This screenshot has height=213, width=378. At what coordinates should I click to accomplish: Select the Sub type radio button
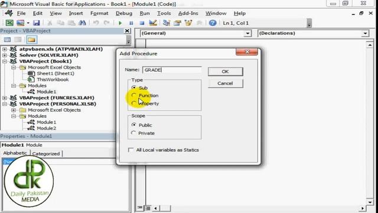coord(134,87)
